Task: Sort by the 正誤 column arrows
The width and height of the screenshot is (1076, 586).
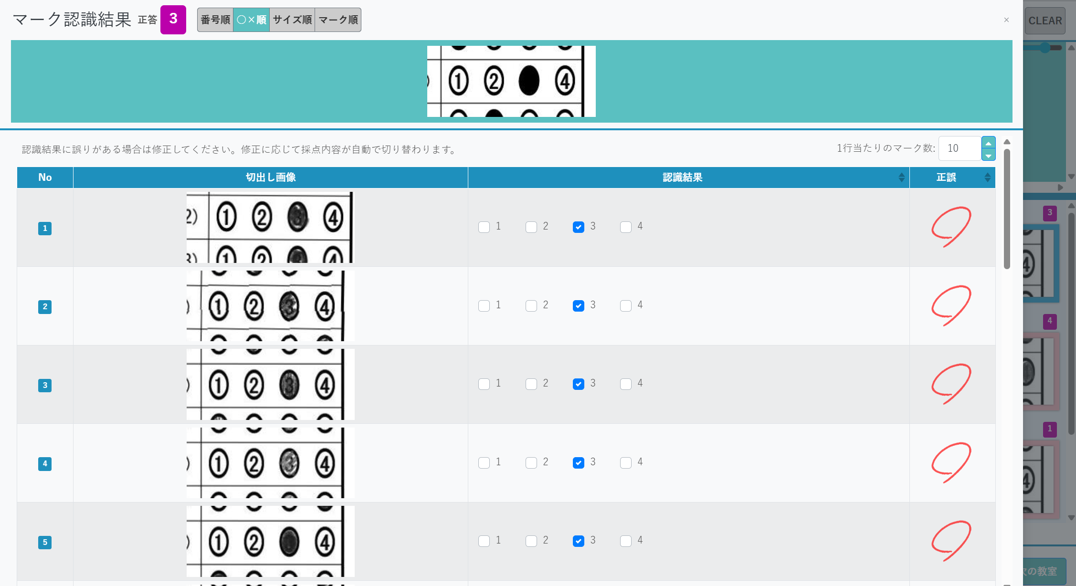Action: coord(987,178)
